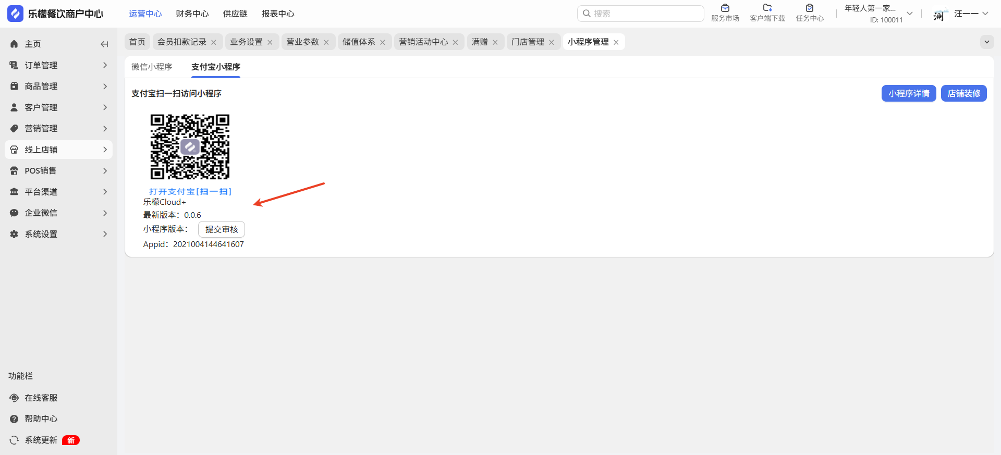Open the 供应链 top menu
Image resolution: width=1001 pixels, height=455 pixels.
coord(235,14)
